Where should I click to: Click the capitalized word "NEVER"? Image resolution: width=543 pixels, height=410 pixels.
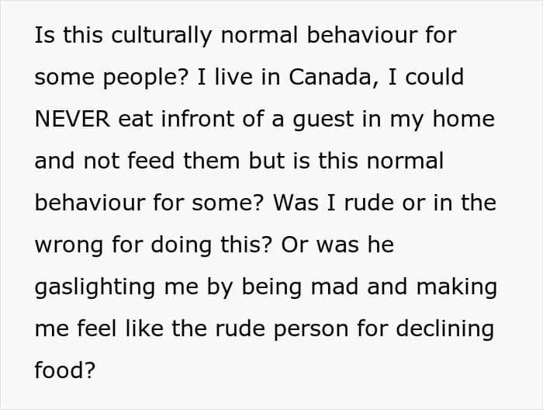tap(72, 120)
